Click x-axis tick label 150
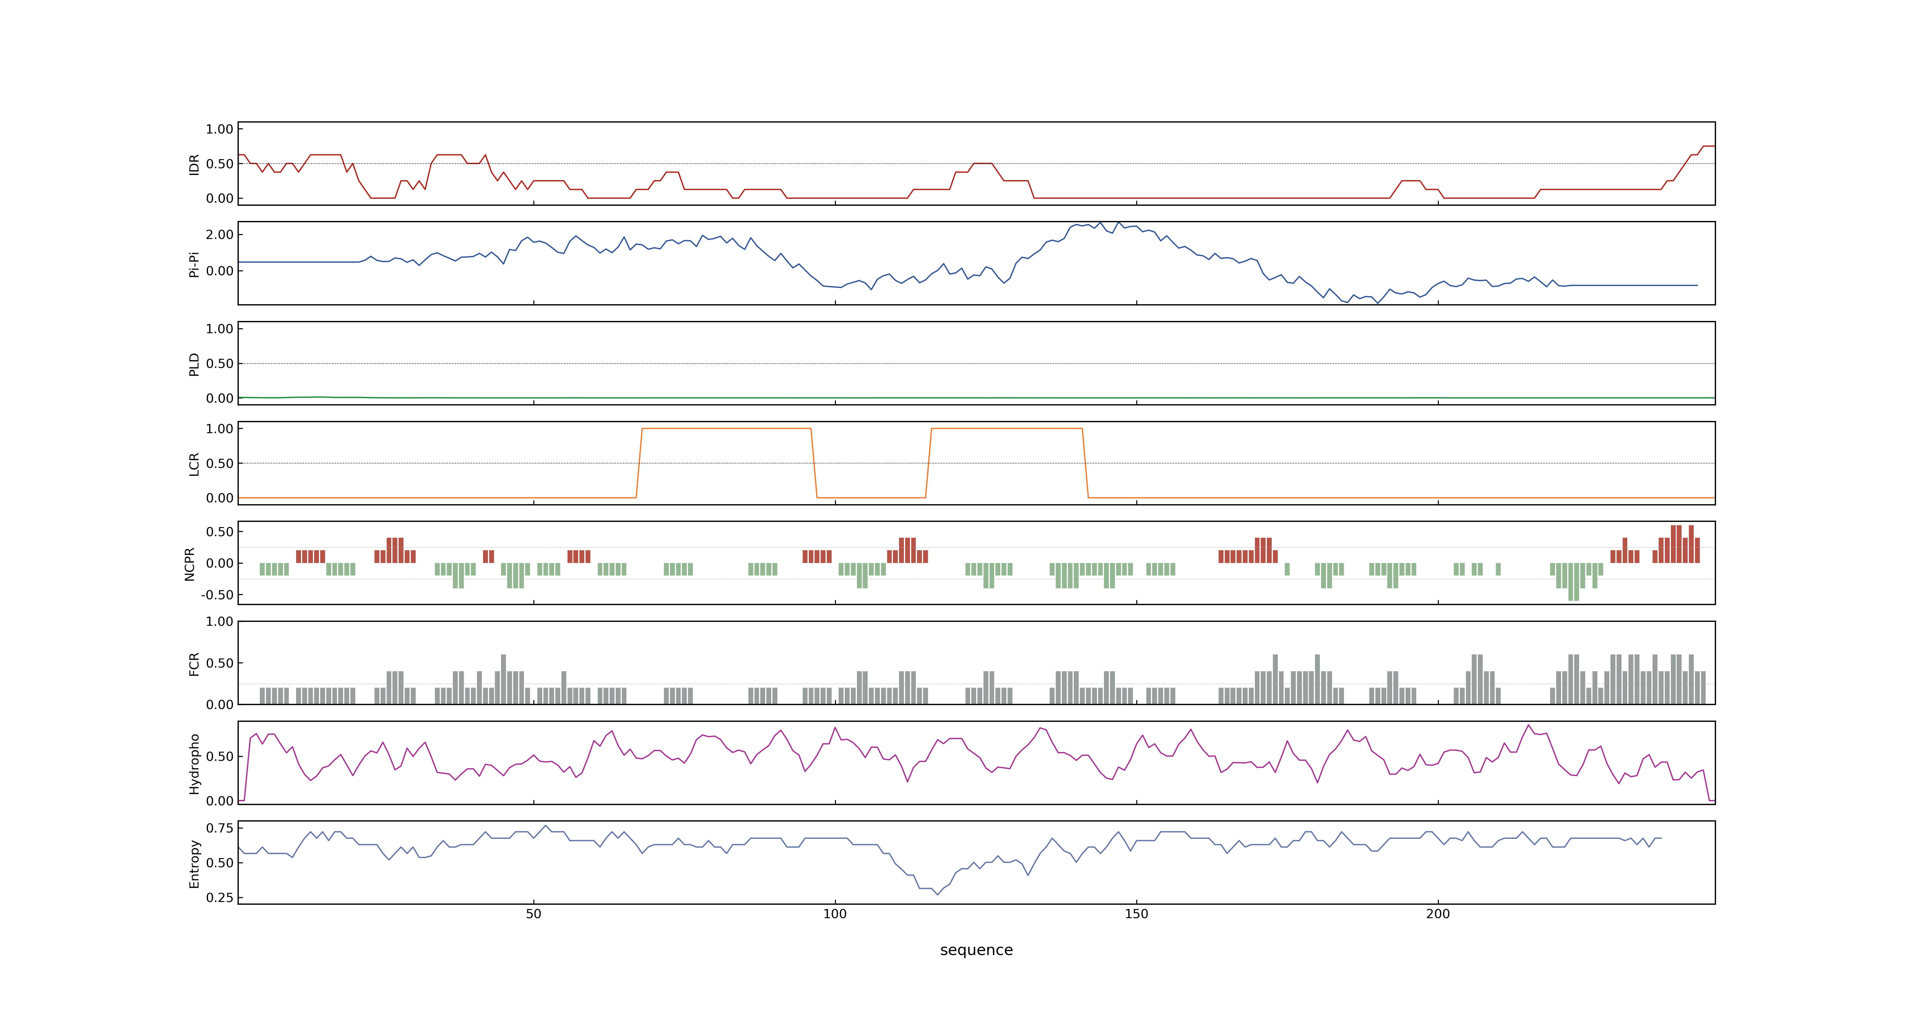This screenshot has width=1906, height=1016. click(x=1137, y=914)
